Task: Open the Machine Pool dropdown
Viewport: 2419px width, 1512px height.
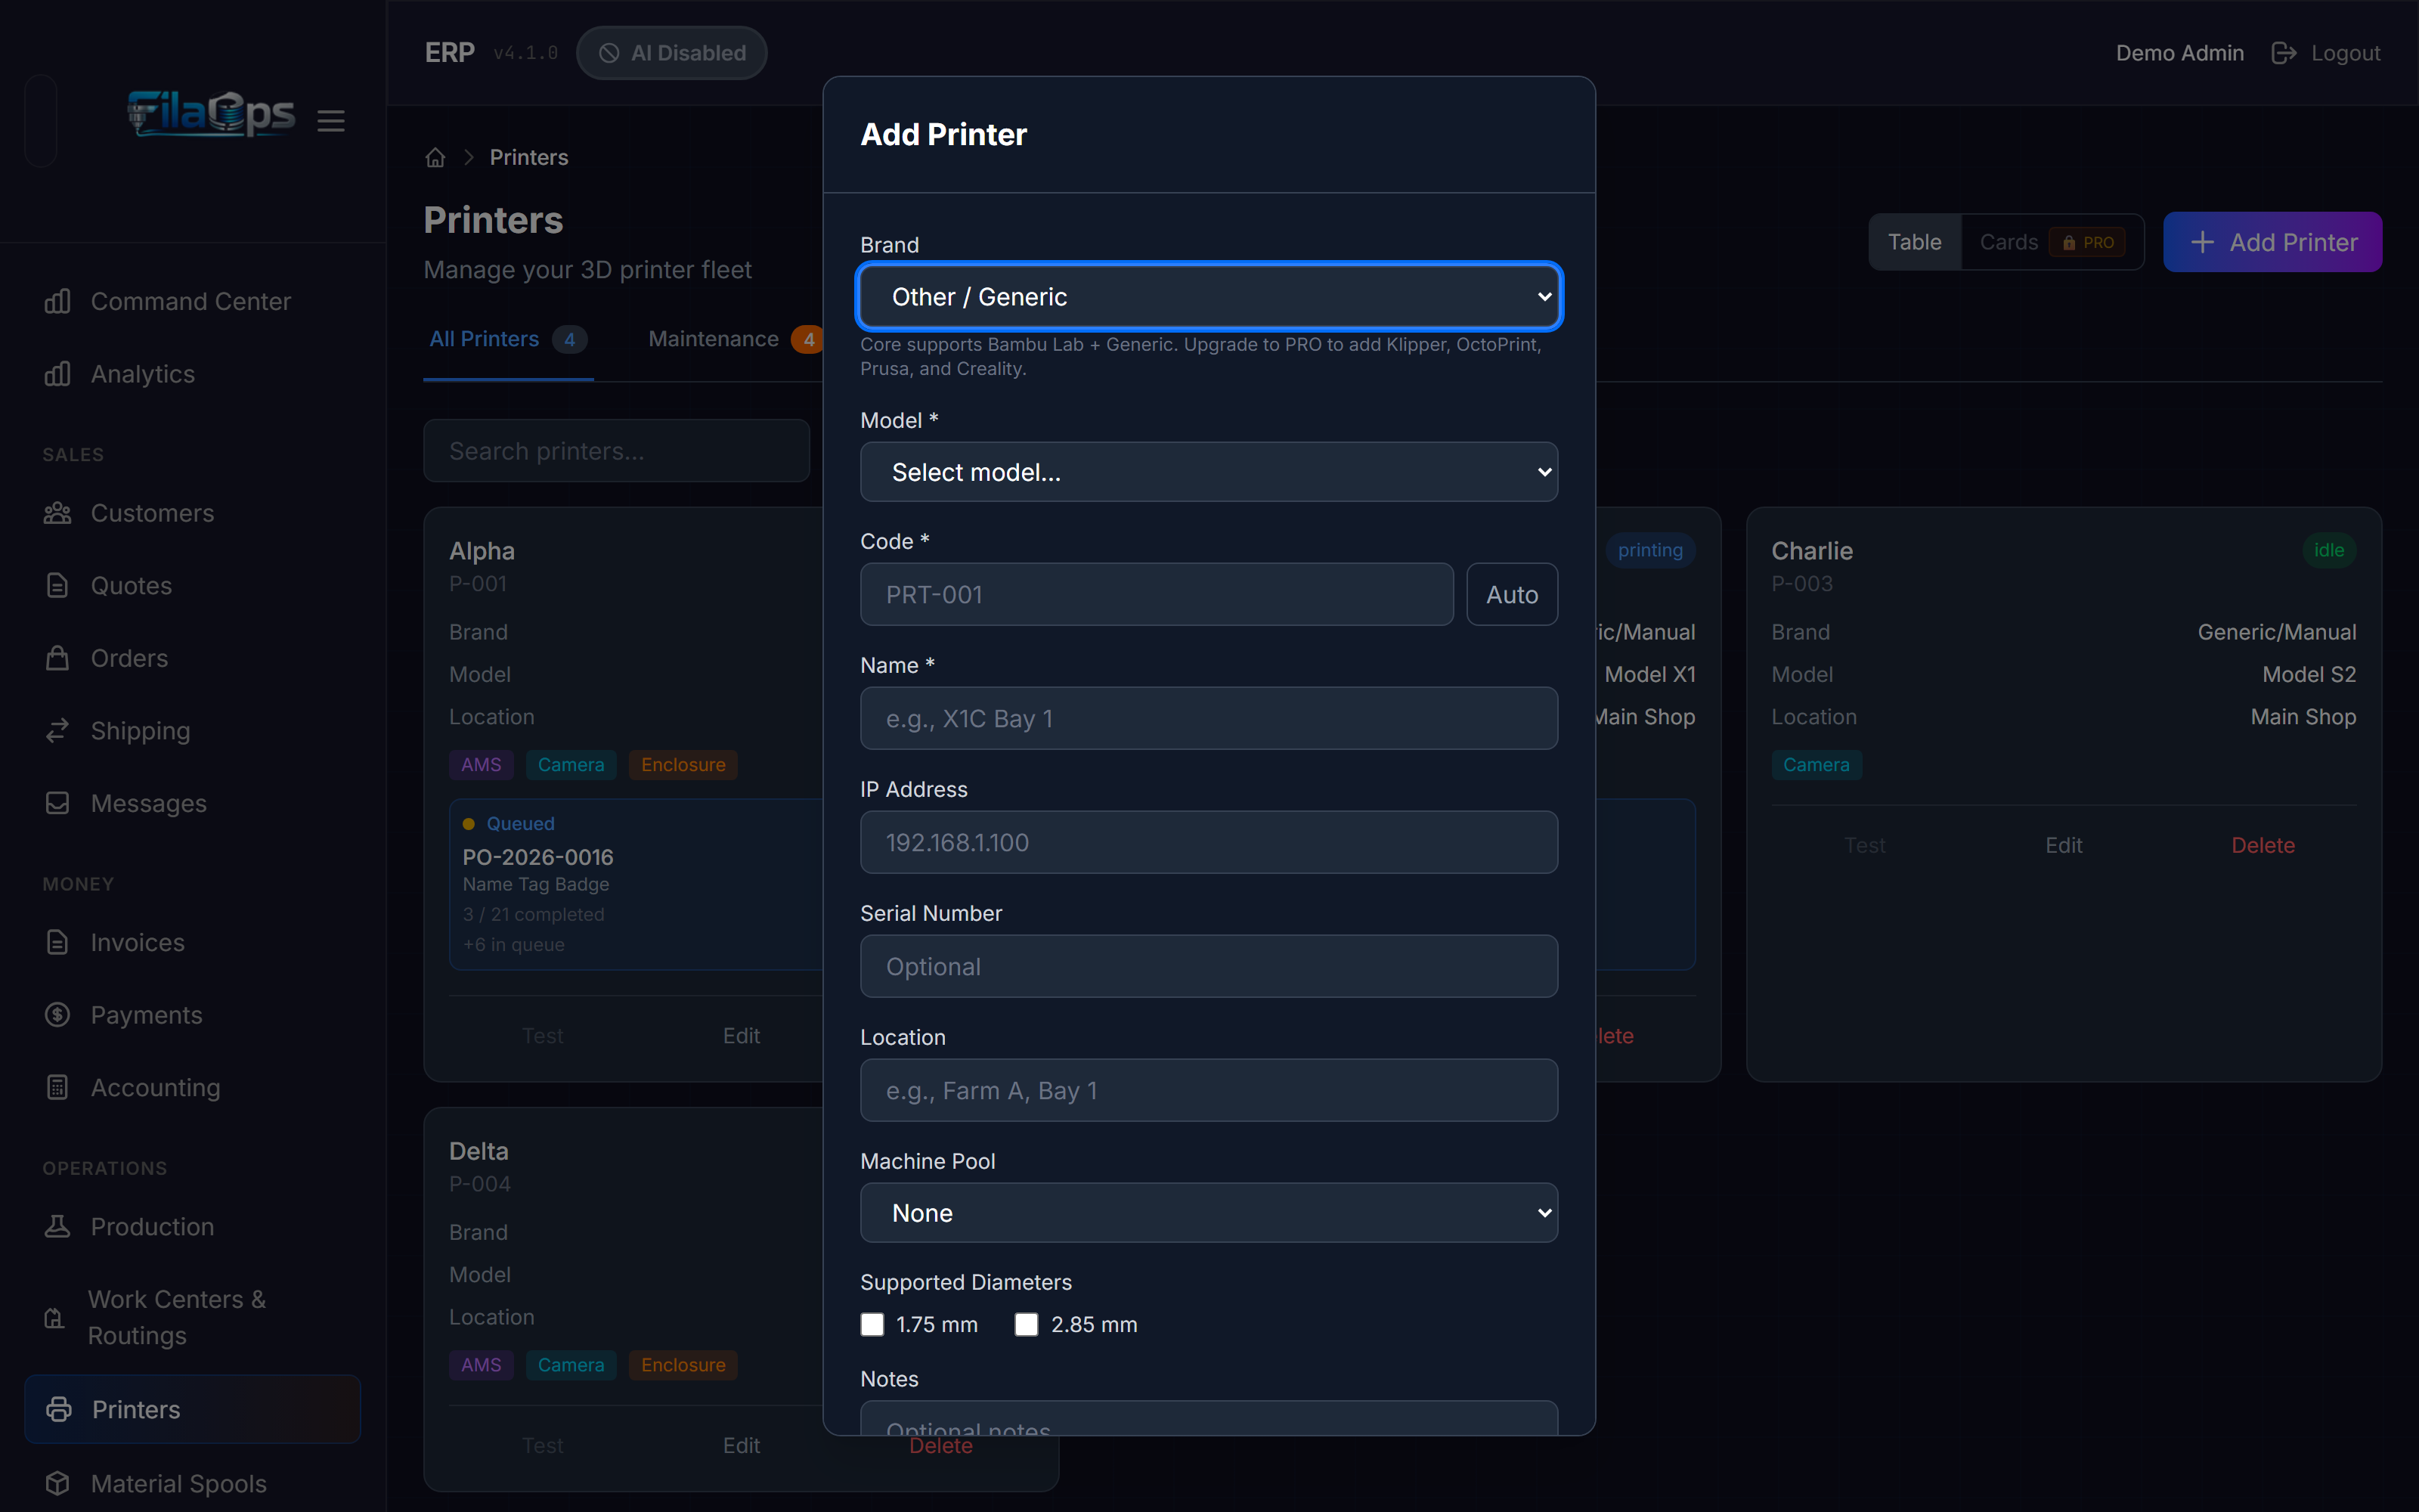Action: pos(1209,1213)
